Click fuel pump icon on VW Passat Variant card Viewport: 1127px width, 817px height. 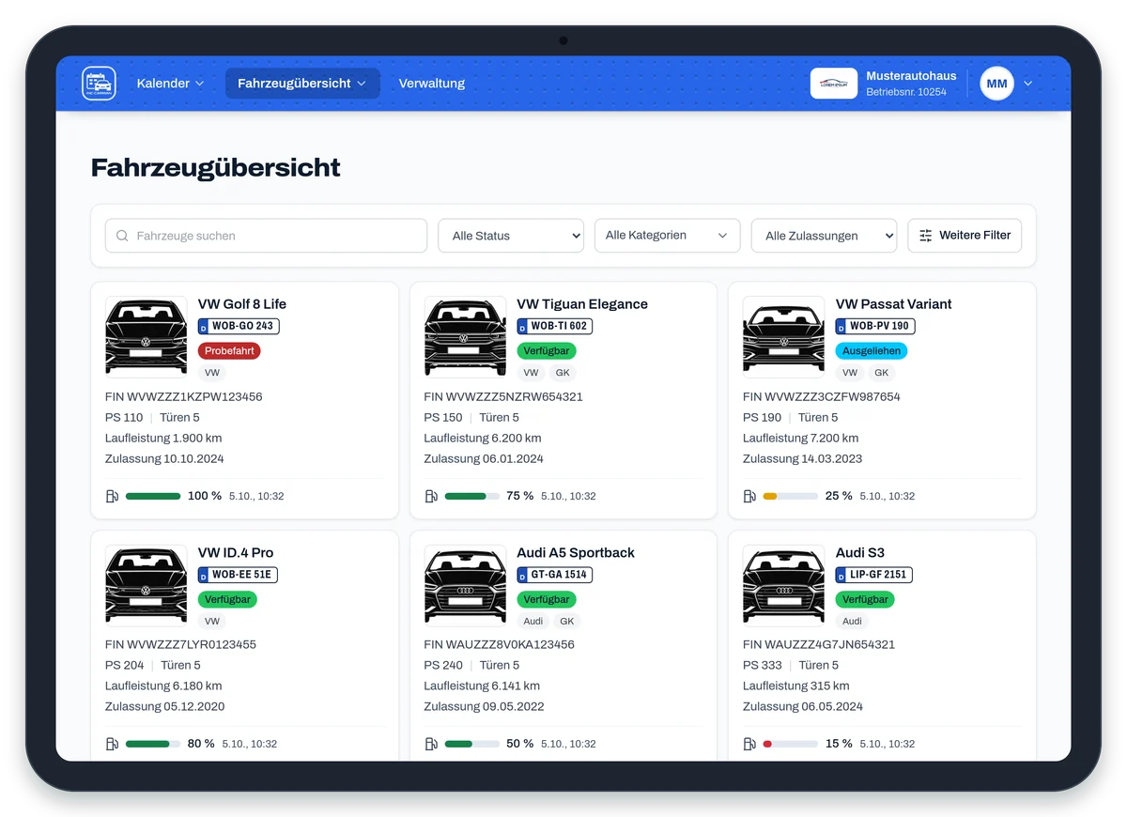point(749,496)
